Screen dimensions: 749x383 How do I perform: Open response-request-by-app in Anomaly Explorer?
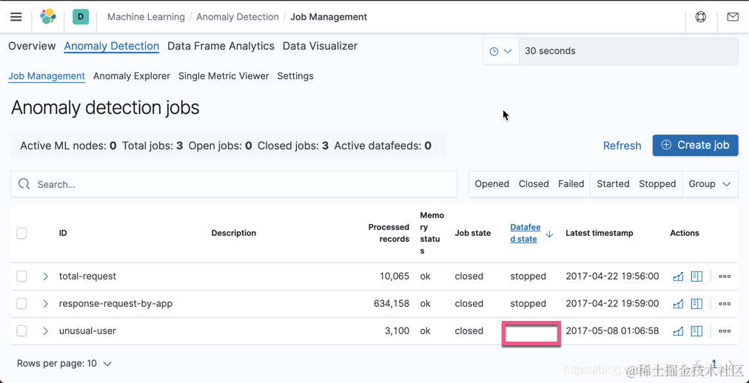[x=696, y=304]
